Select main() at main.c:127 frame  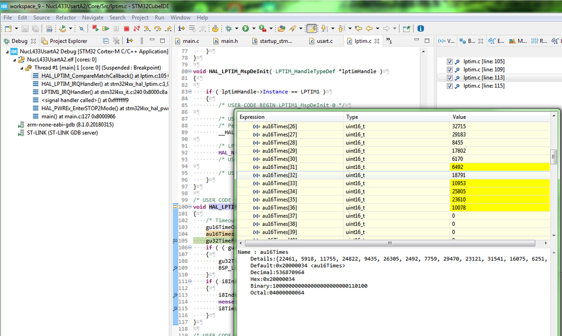pos(74,117)
